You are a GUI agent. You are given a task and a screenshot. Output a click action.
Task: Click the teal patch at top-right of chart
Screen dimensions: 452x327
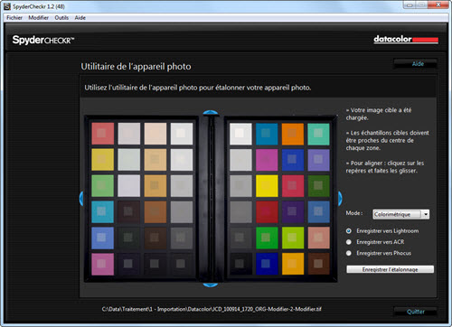319,134
